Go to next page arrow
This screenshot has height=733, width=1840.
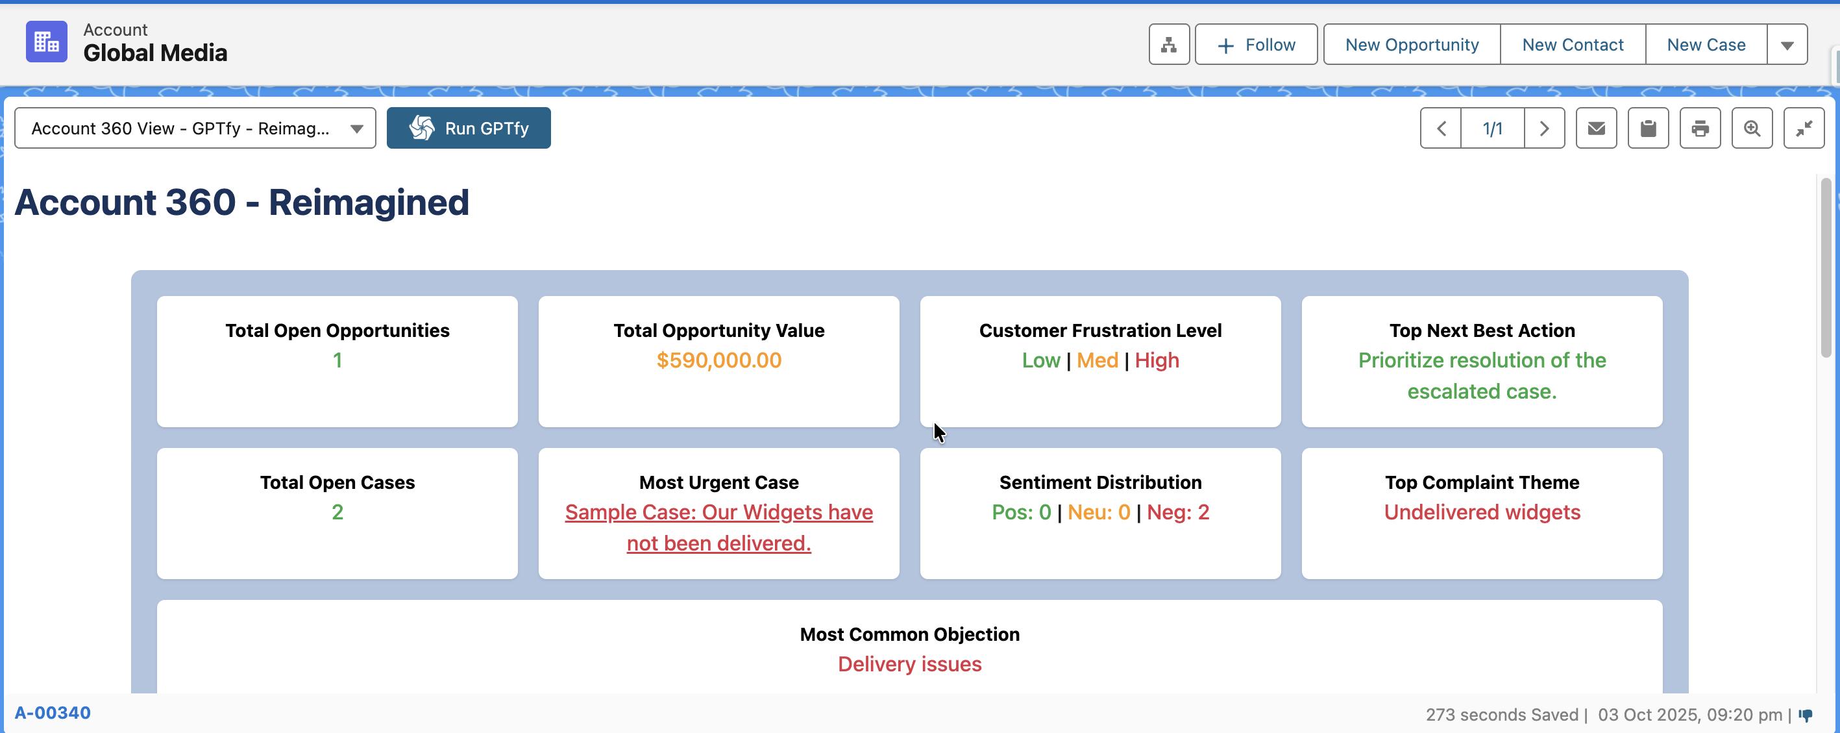click(x=1544, y=129)
